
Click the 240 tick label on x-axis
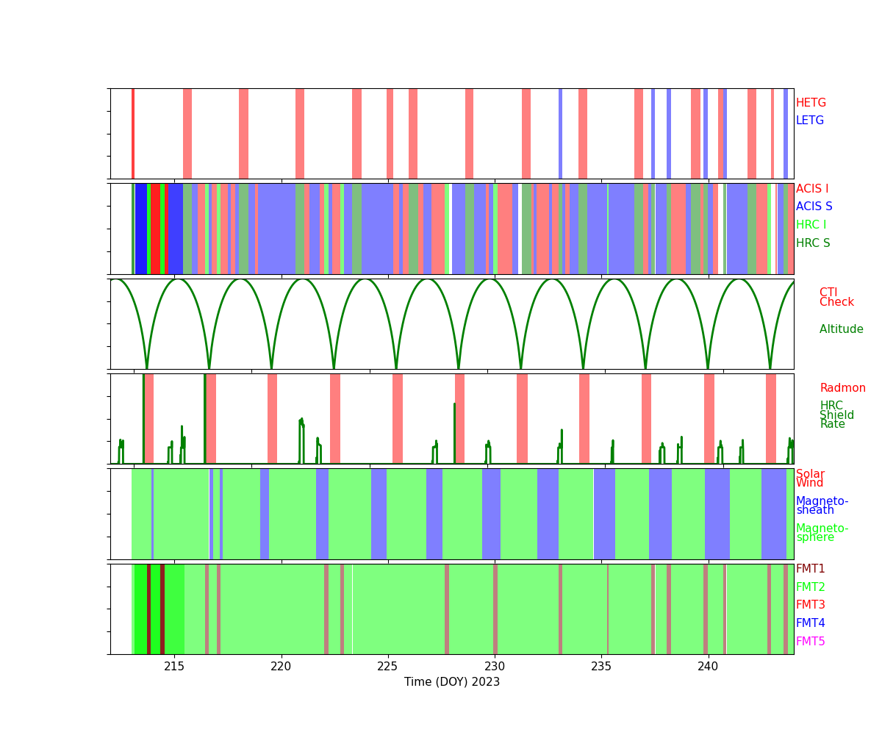click(x=708, y=664)
